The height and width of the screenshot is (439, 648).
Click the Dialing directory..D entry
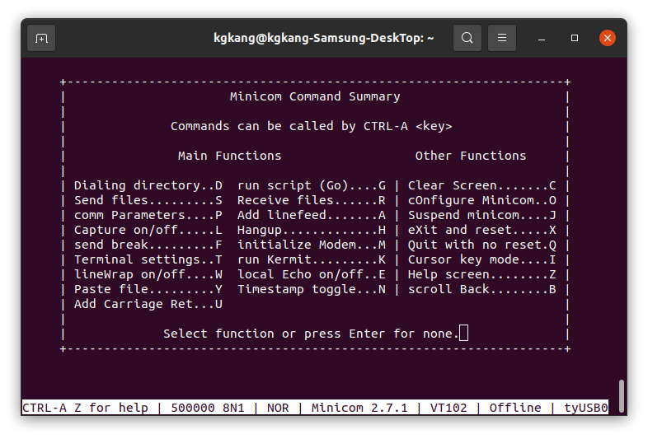tap(148, 185)
